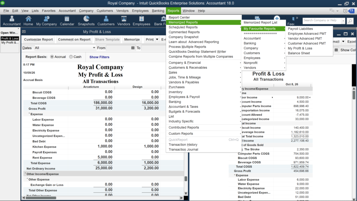Open the My Company icon
The height and width of the screenshot is (201, 357).
[x=46, y=21]
